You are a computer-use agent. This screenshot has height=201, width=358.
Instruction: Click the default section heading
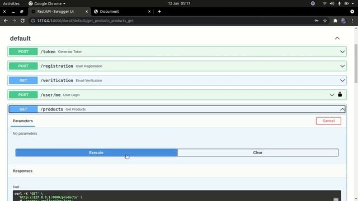[x=20, y=39]
